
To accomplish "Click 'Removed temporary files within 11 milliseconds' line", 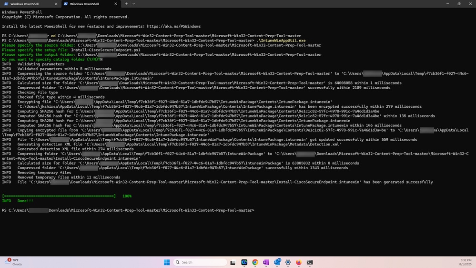I will (x=61, y=177).
